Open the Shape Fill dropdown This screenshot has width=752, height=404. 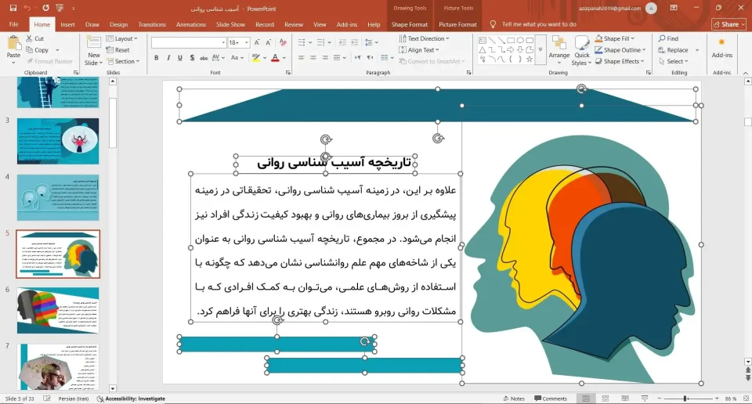point(614,38)
